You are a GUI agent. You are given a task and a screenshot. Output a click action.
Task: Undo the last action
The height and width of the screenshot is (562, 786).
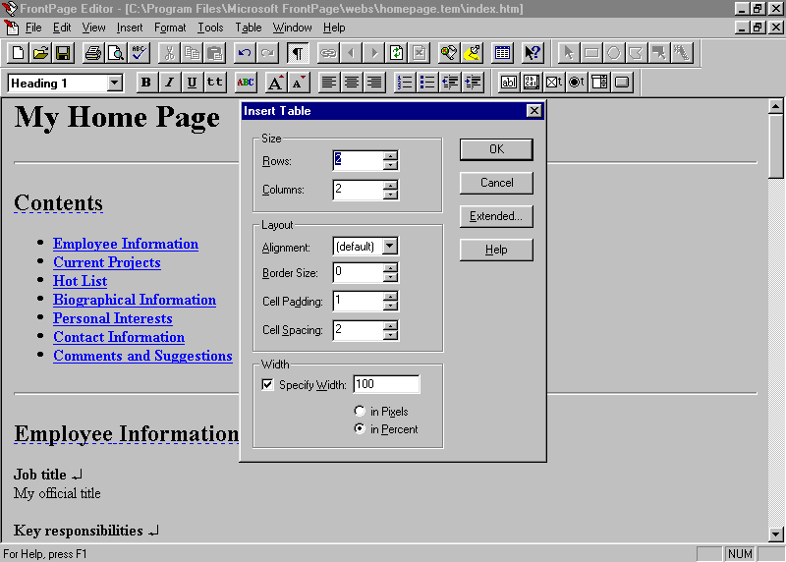point(245,53)
